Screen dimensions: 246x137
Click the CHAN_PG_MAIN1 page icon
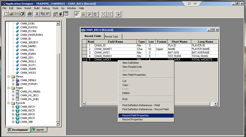pos(18,92)
